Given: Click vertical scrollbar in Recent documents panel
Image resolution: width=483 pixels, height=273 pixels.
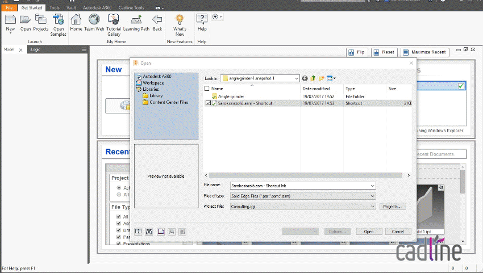Looking at the screenshot, I should (463, 182).
